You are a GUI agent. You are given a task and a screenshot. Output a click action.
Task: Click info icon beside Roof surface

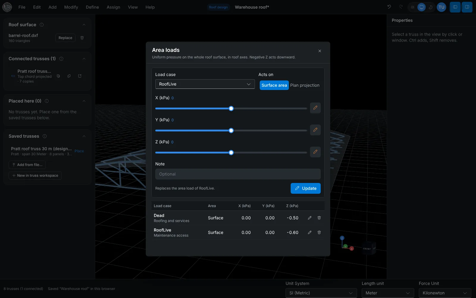coord(42,25)
